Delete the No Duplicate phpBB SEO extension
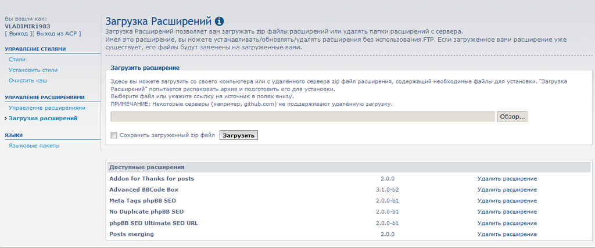The height and width of the screenshot is (248, 595). (x=507, y=211)
